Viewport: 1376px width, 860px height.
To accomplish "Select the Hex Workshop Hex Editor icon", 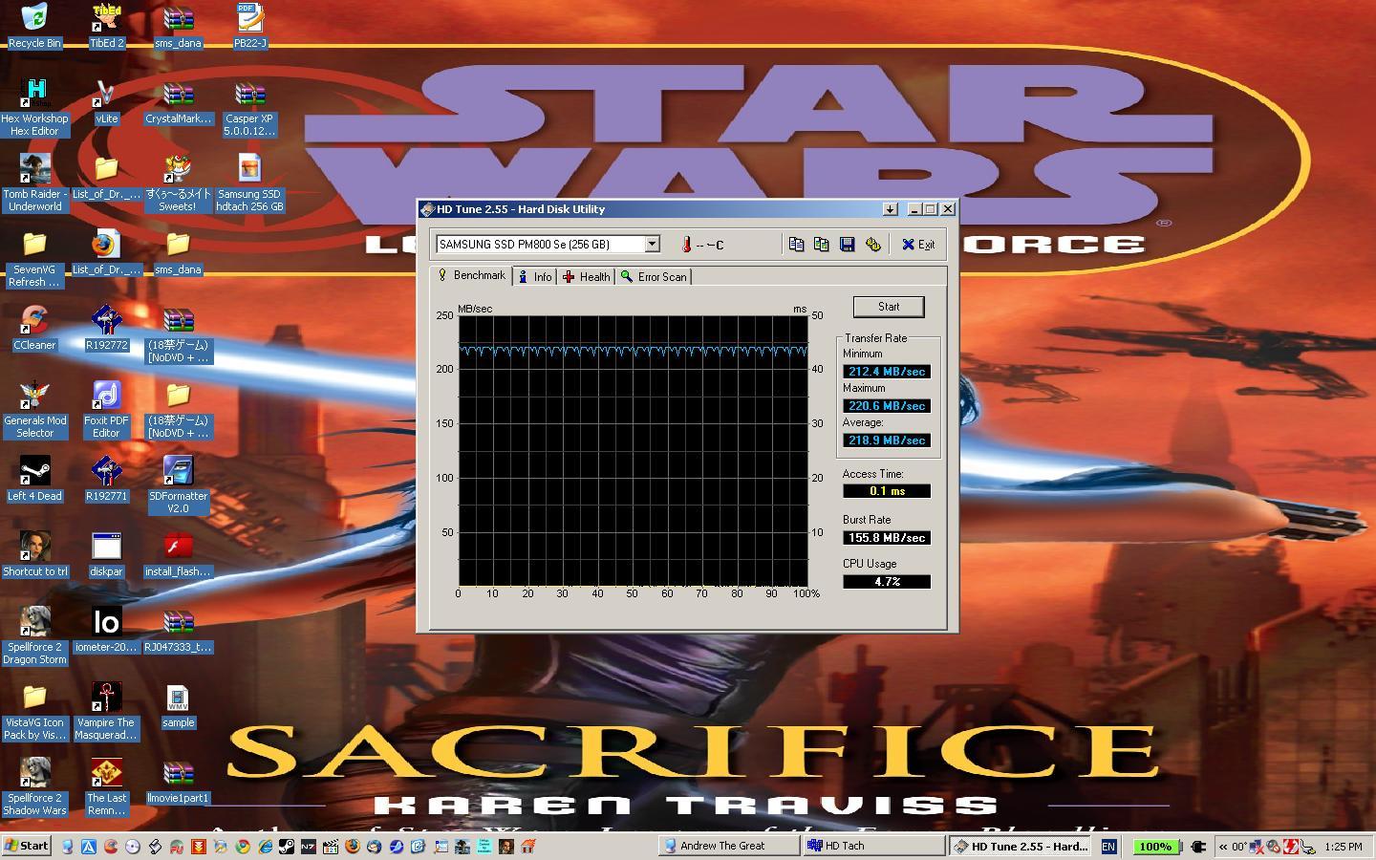I will click(x=34, y=107).
